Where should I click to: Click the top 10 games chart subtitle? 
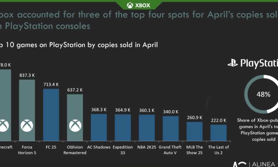79,45
